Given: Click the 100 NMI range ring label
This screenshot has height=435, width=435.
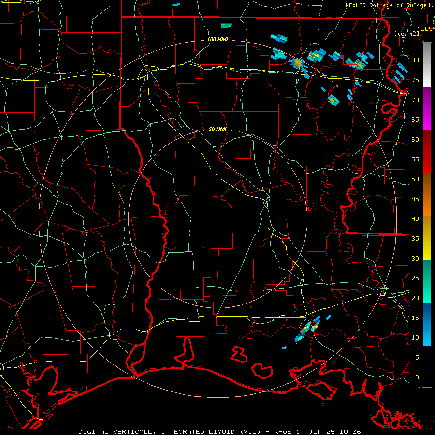Looking at the screenshot, I should pos(217,40).
